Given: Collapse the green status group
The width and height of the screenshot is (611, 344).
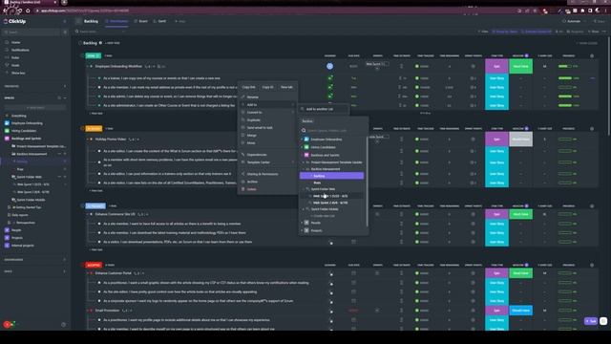Looking at the screenshot, I should (82, 55).
